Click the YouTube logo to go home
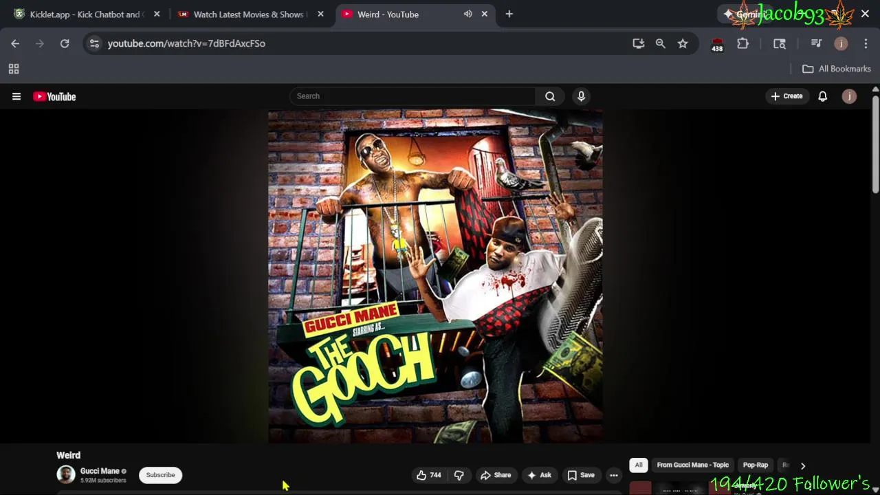This screenshot has height=495, width=880. click(x=54, y=96)
